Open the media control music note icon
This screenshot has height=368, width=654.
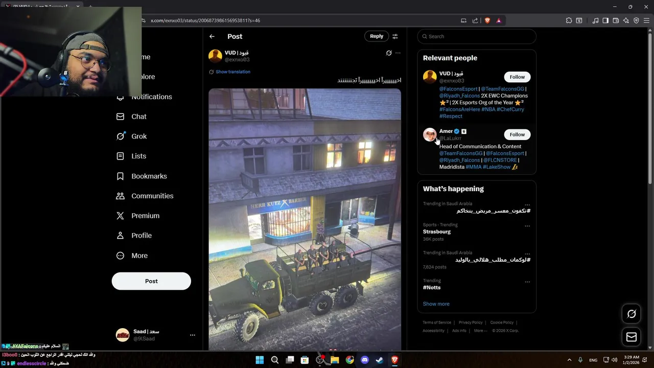(x=595, y=20)
